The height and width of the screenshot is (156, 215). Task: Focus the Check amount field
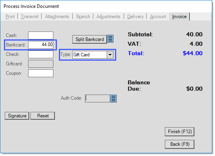coord(41,54)
